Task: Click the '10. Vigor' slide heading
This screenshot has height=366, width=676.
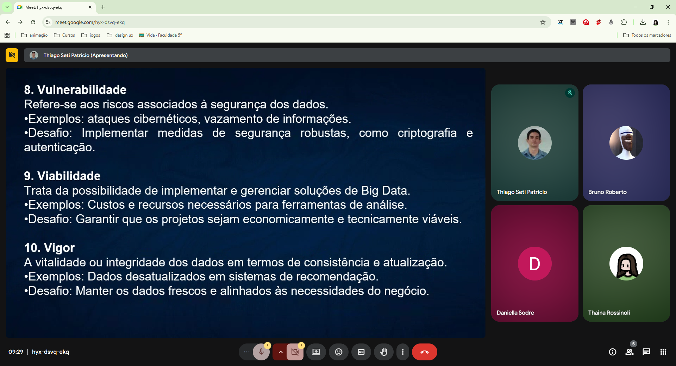Action: (50, 248)
